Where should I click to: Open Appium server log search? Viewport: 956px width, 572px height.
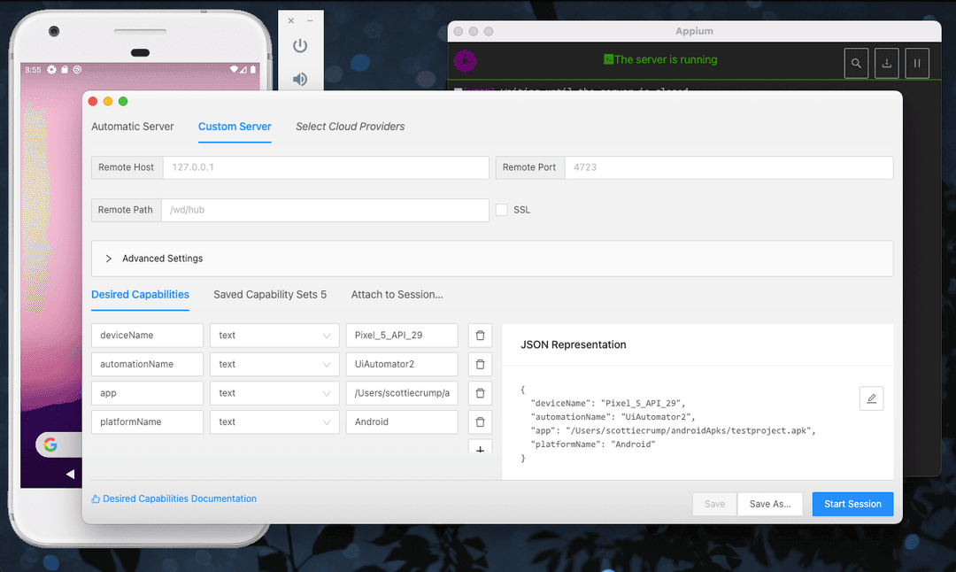pos(856,64)
